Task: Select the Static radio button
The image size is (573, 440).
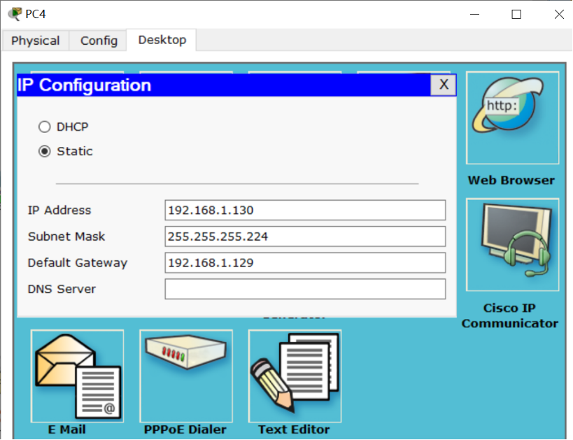Action: (45, 151)
